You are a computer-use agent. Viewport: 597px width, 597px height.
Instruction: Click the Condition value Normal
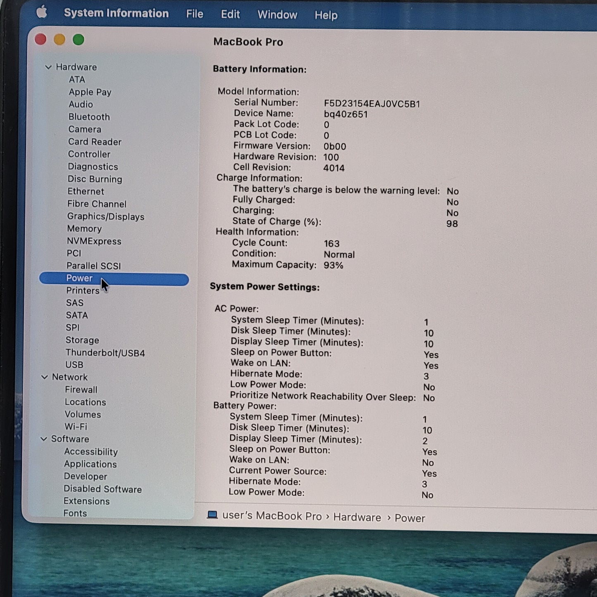339,254
